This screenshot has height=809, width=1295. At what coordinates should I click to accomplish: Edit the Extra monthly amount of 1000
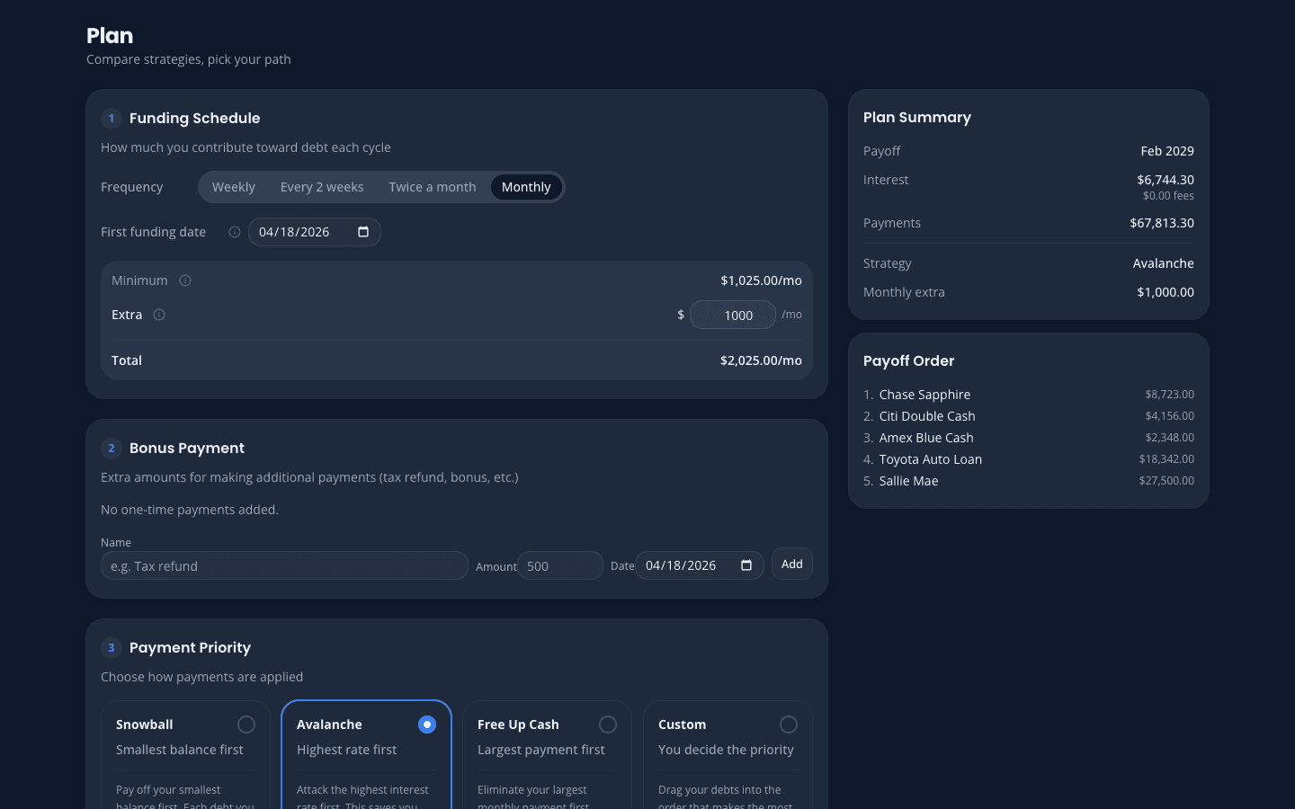pyautogui.click(x=733, y=315)
